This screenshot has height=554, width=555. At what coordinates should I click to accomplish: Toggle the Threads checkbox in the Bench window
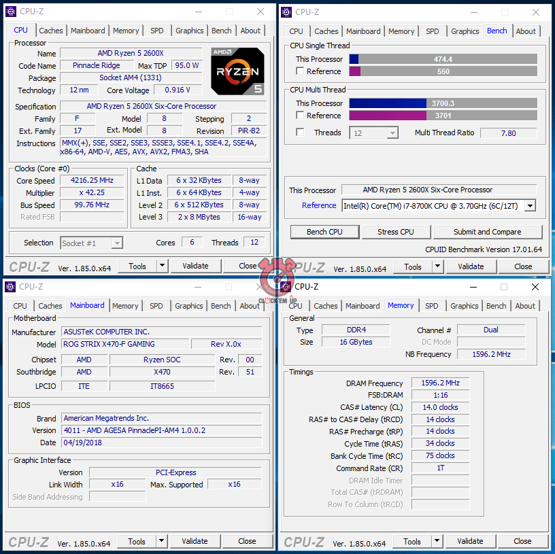pos(300,133)
